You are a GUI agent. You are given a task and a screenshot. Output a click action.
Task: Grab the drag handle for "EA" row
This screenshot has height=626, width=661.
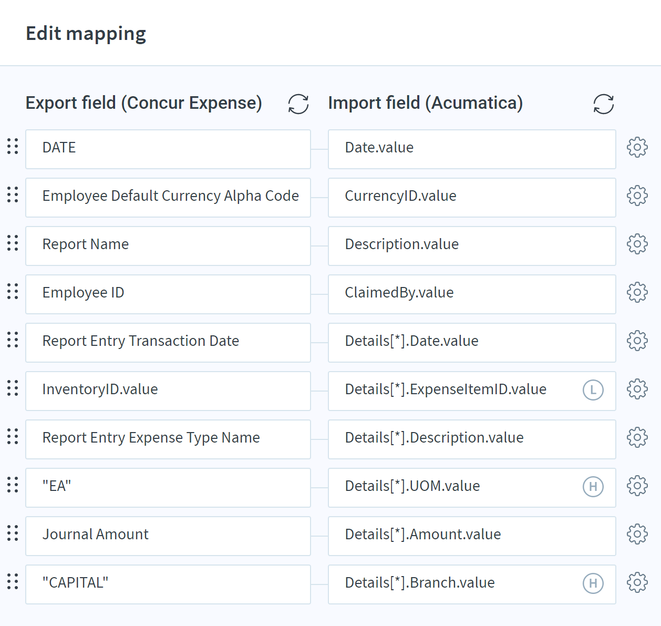pyautogui.click(x=13, y=485)
